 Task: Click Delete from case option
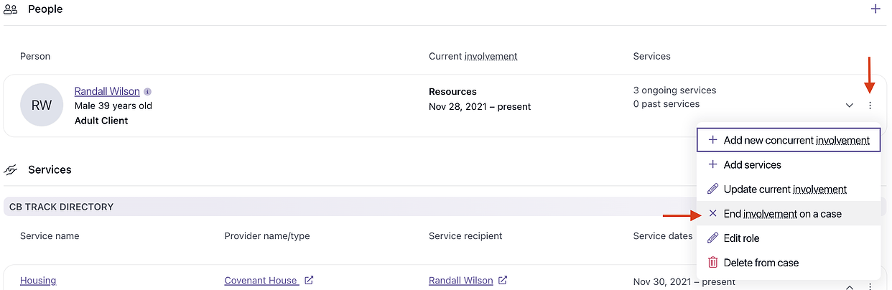coord(761,263)
